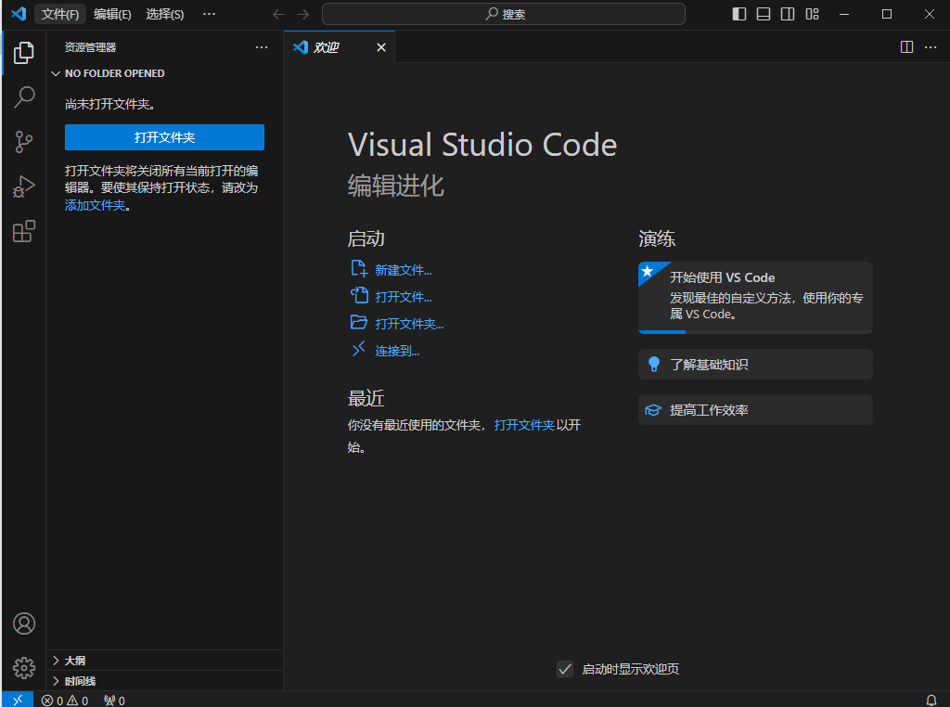Open the Run and Debug view
This screenshot has height=707, width=950.
[23, 186]
